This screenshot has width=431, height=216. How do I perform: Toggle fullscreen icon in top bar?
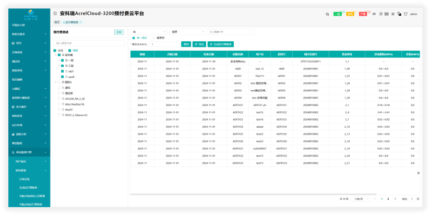(x=392, y=14)
